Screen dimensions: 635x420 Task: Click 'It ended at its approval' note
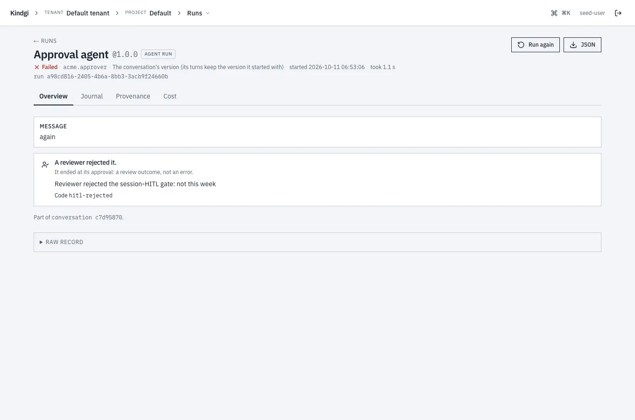124,172
